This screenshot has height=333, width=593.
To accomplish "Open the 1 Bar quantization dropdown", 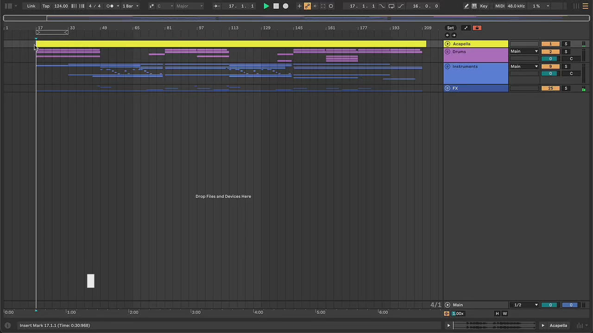I will coord(130,6).
